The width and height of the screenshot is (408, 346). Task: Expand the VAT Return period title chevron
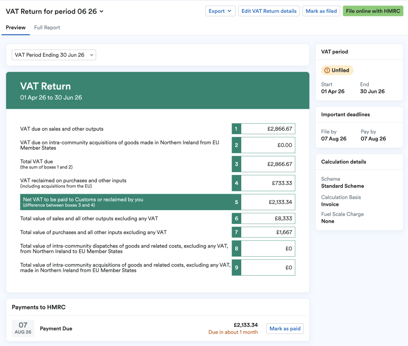tap(101, 12)
